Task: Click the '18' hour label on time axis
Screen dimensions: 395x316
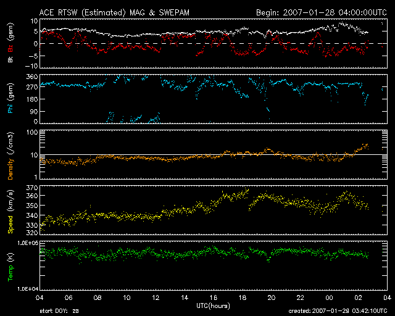Action: pyautogui.click(x=243, y=297)
